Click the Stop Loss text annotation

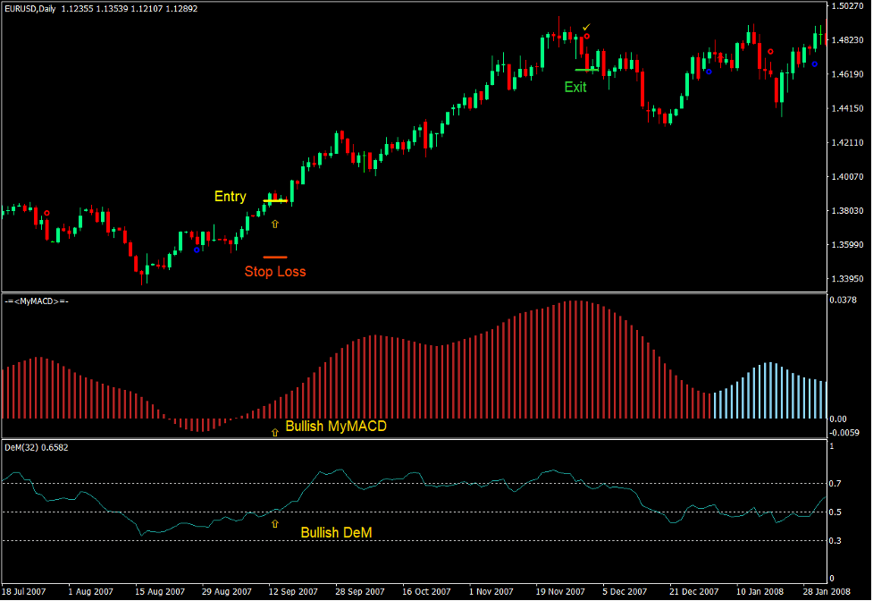(x=275, y=271)
